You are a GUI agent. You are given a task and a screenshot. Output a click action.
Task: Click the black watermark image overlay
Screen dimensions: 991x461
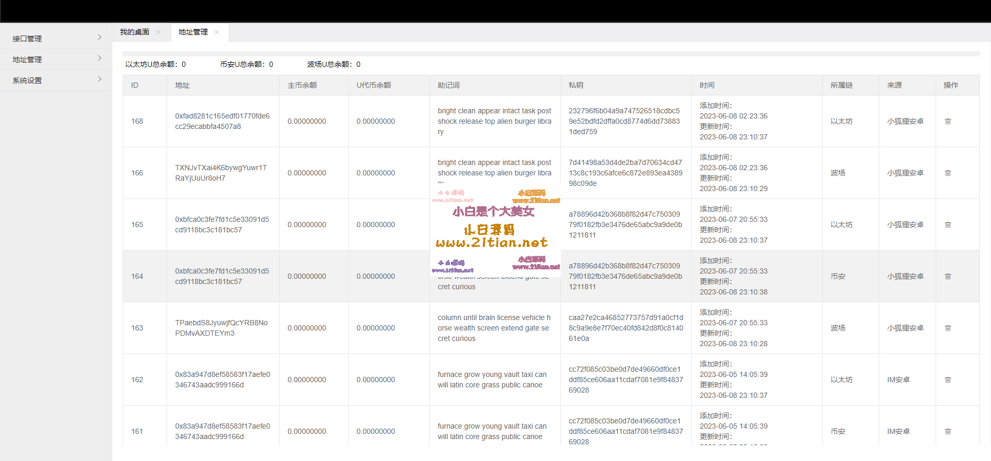[x=495, y=230]
